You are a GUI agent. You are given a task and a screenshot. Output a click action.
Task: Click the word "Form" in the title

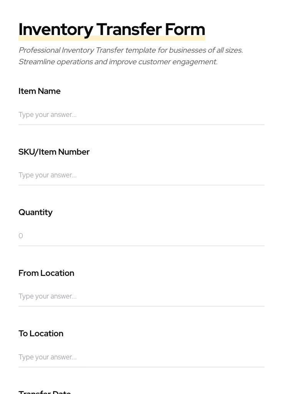pos(185,29)
